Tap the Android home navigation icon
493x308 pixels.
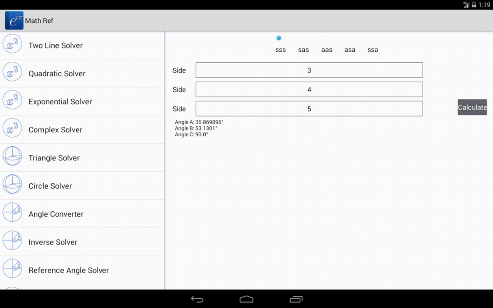[246, 299]
